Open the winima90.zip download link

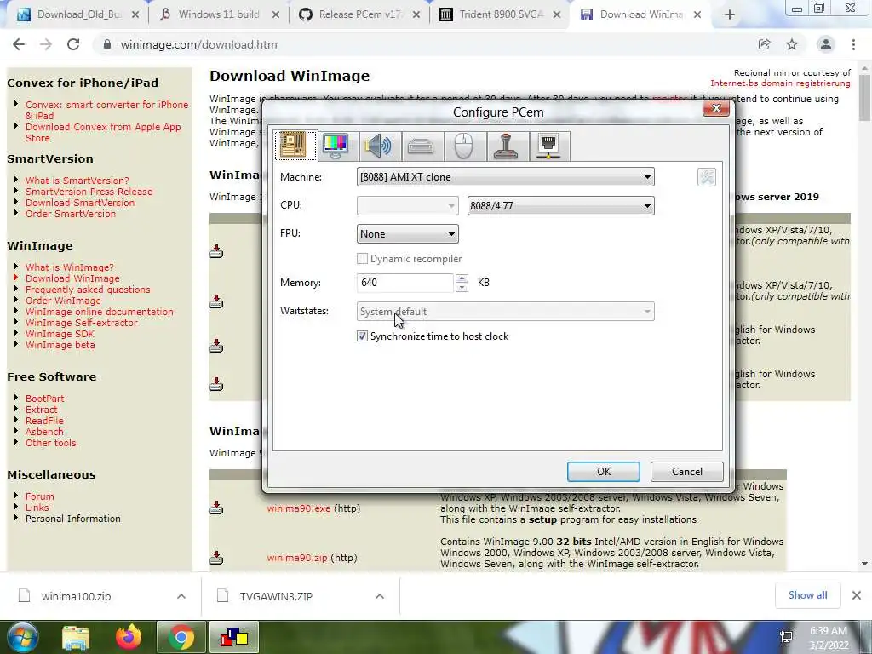pos(297,558)
